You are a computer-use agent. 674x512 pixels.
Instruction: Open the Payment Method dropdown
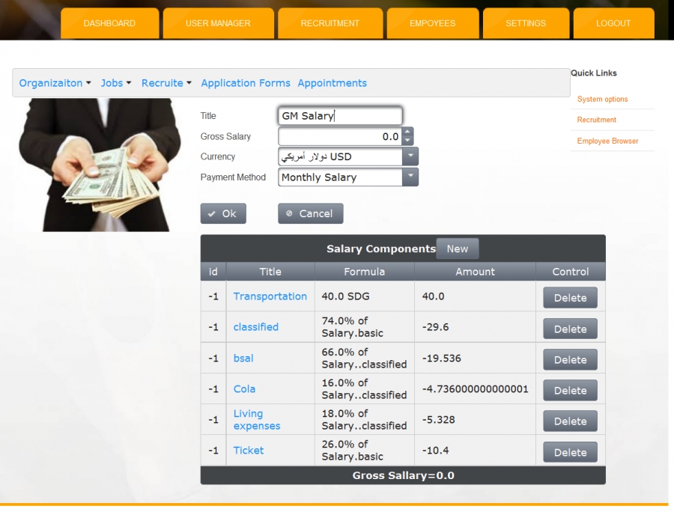410,177
